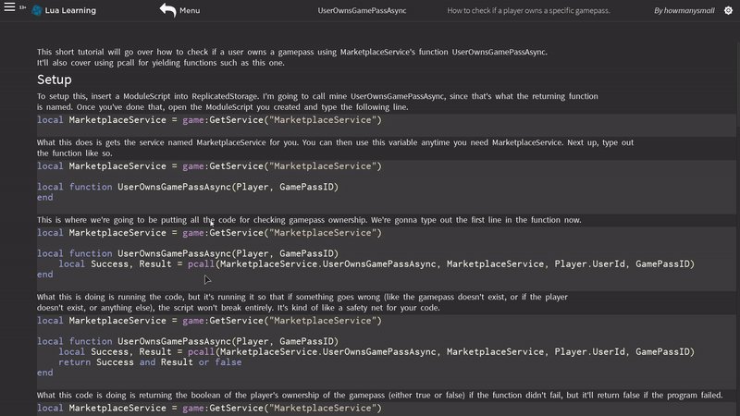The image size is (740, 416).
Task: Click the Lua Learning logo icon
Action: click(37, 10)
